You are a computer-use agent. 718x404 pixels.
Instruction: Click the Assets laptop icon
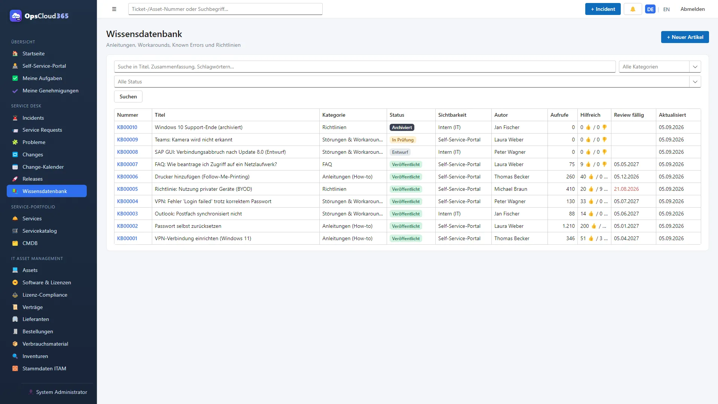[15, 270]
